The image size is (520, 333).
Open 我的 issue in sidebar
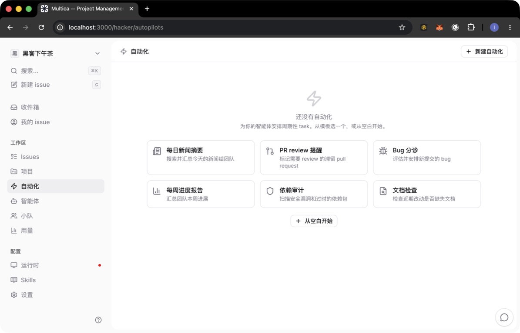click(x=56, y=122)
